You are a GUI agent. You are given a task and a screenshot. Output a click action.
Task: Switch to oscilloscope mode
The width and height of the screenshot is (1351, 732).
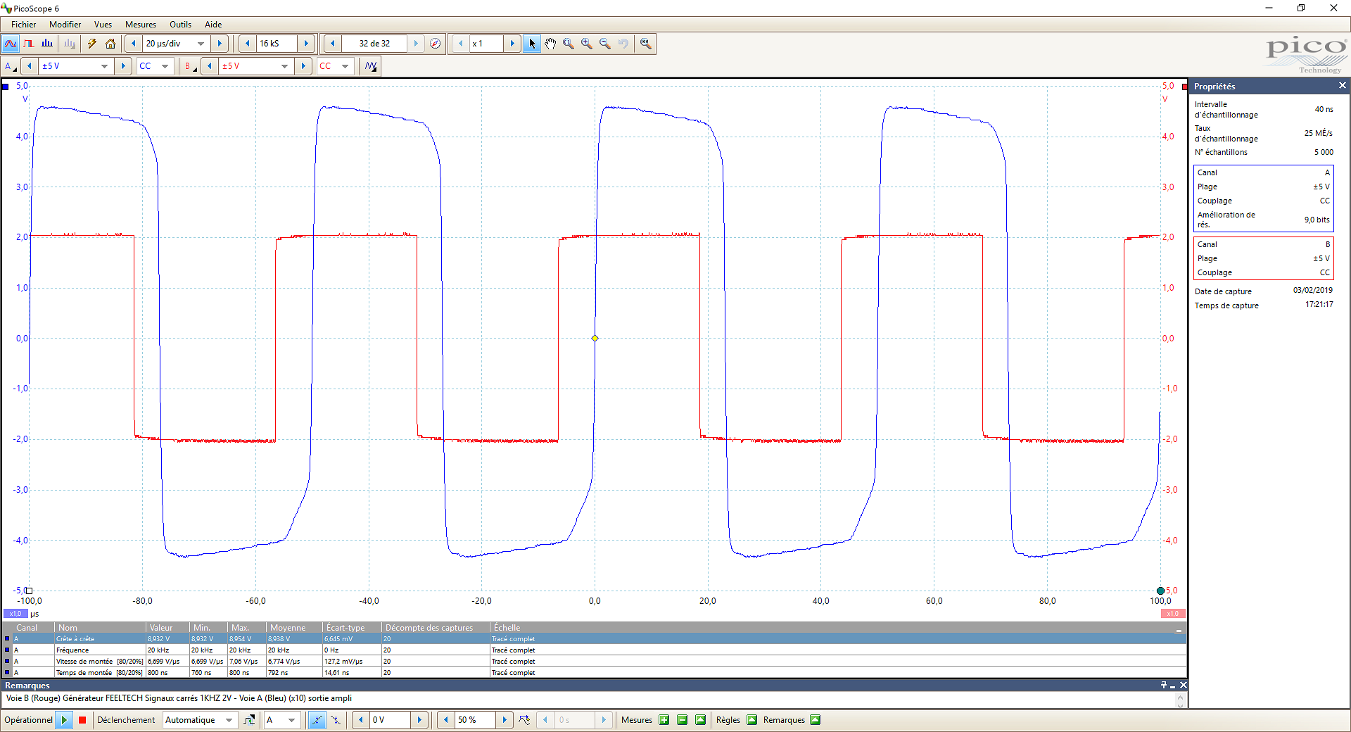pos(11,44)
